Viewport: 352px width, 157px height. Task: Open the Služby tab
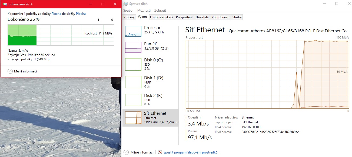pos(237,17)
